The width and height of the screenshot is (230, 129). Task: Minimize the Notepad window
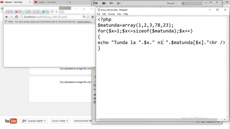210,10
